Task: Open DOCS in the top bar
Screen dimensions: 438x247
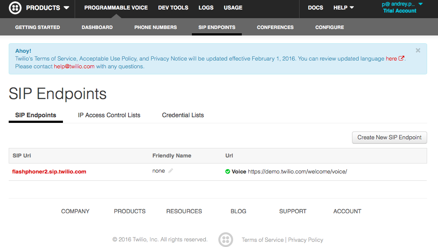Action: click(316, 8)
